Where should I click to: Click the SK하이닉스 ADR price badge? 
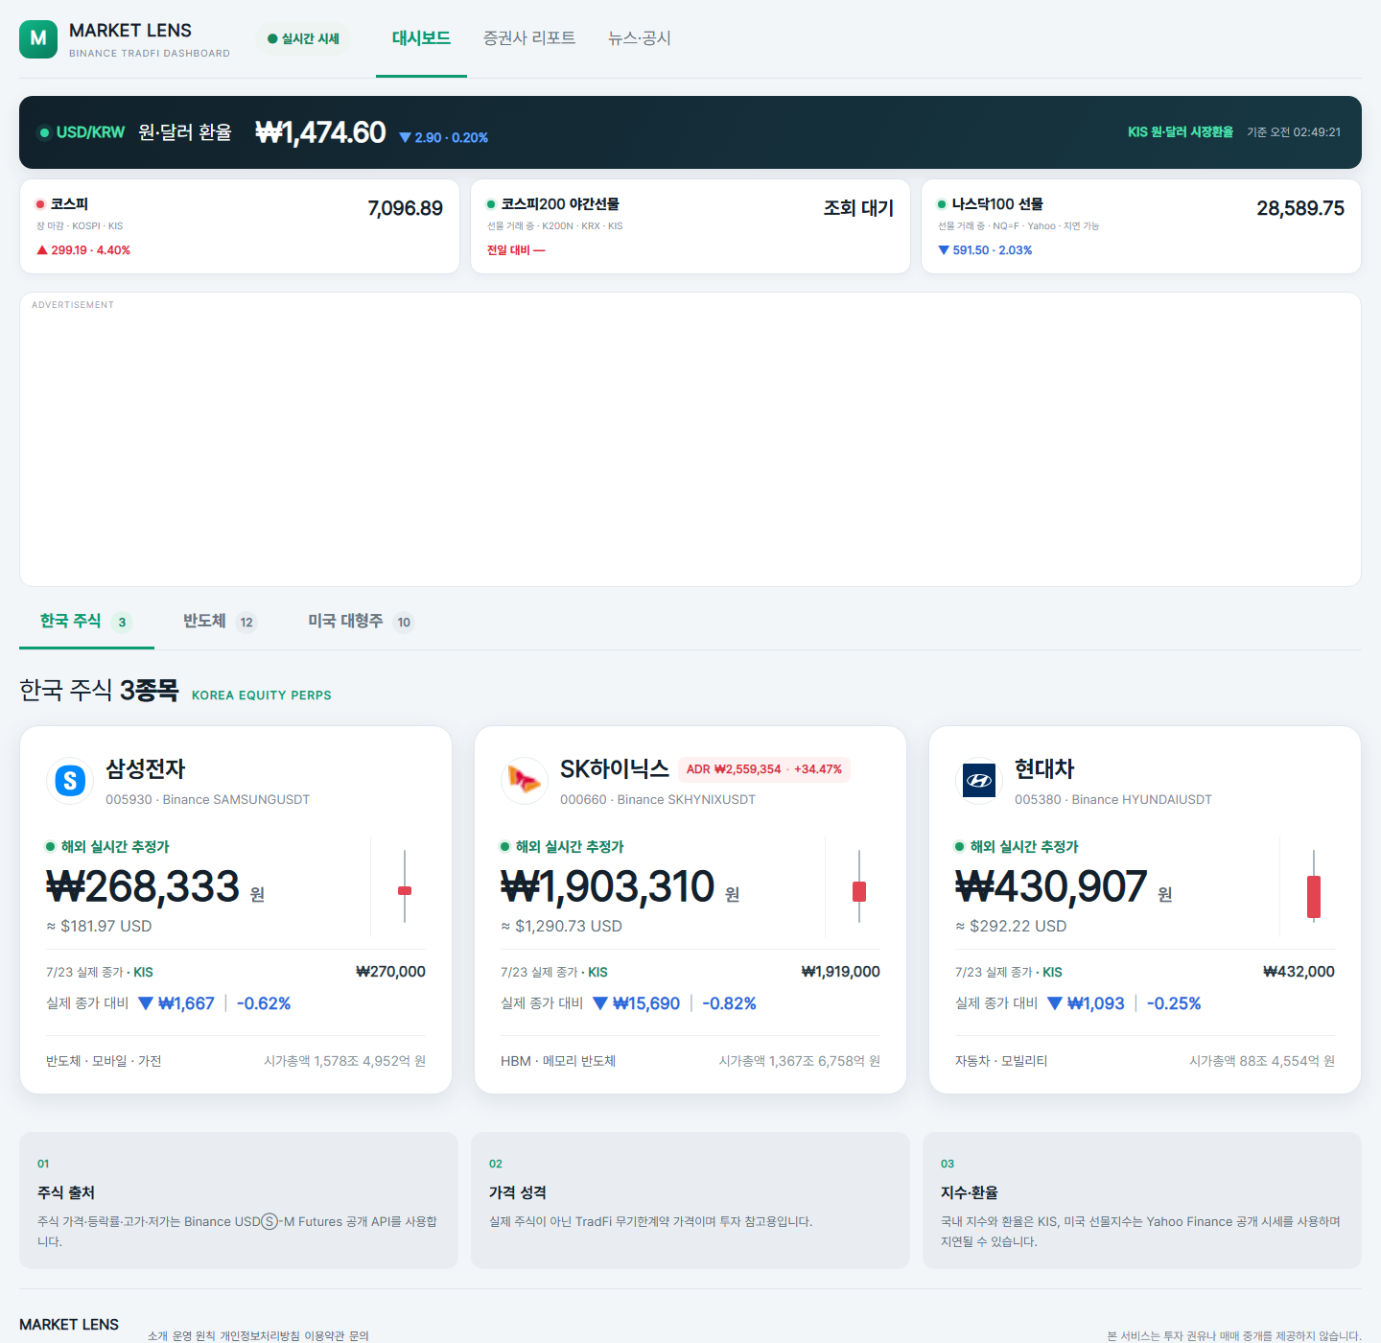764,769
